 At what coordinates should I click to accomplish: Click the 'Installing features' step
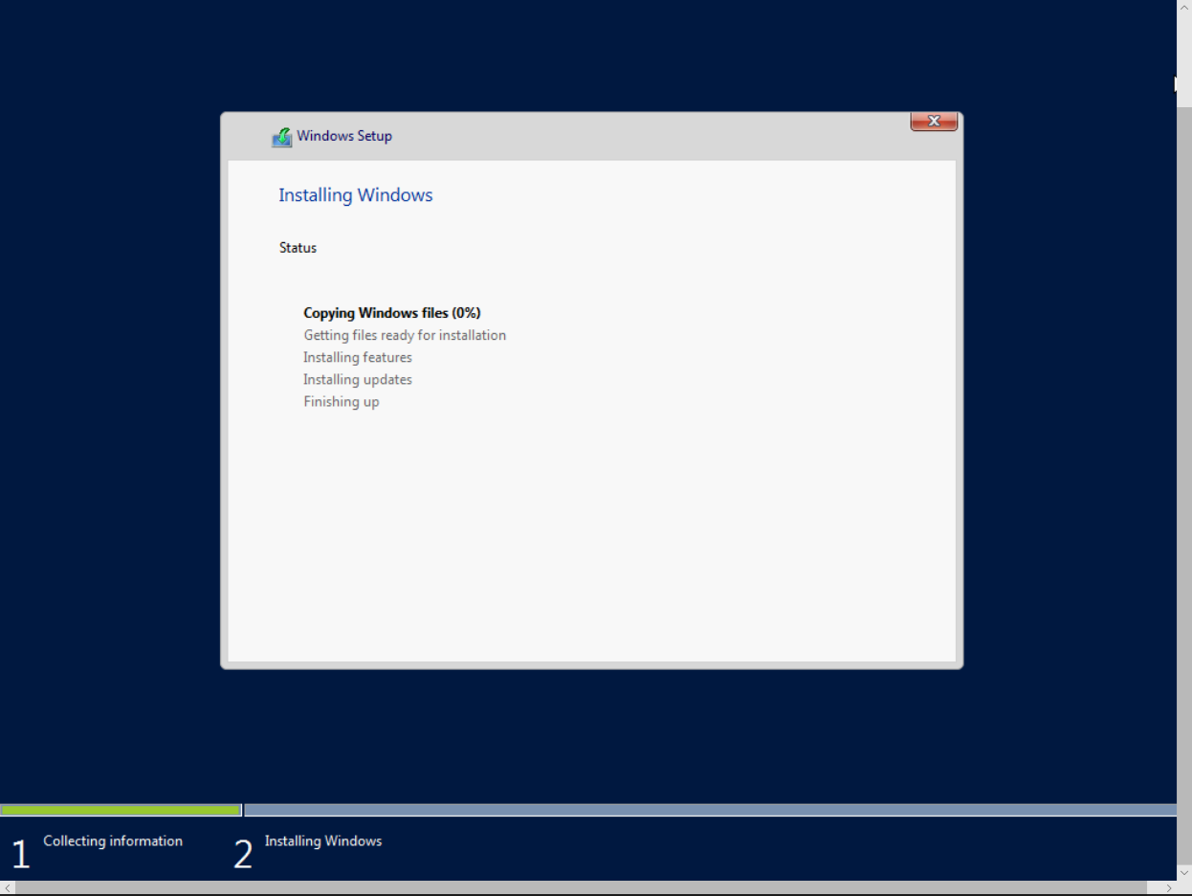358,357
